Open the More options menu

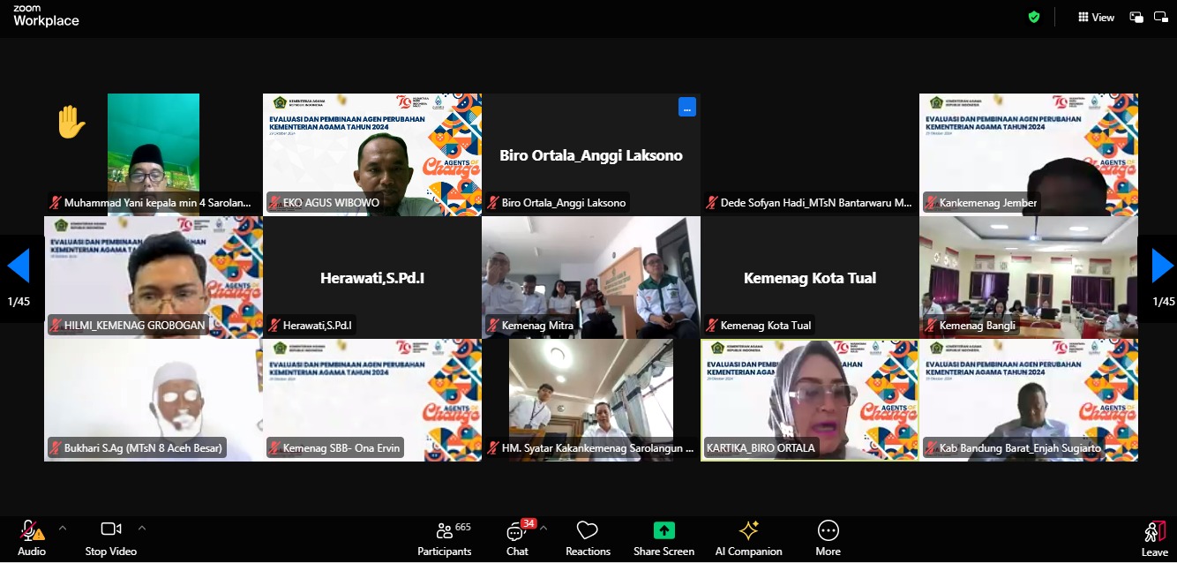(x=828, y=537)
